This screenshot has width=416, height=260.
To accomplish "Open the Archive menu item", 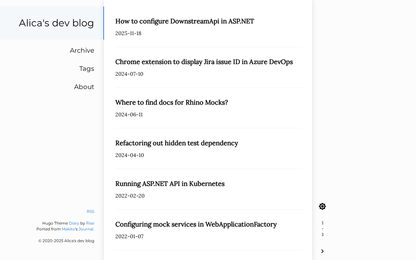I will point(82,50).
